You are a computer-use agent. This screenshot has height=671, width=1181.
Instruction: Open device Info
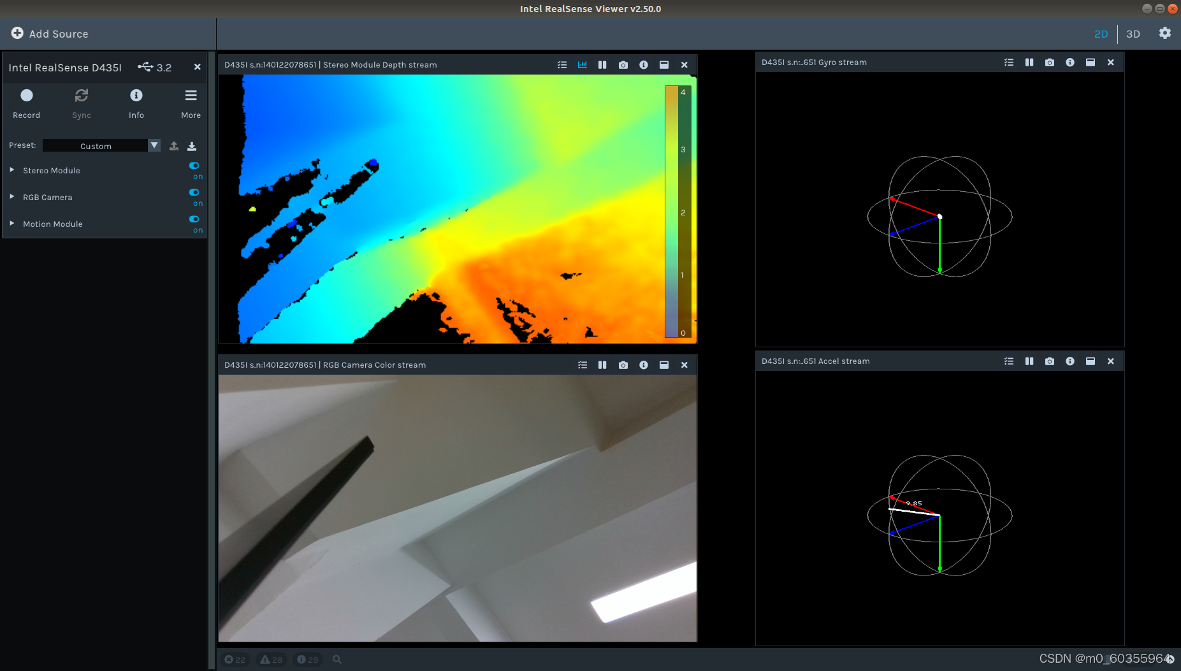[136, 103]
